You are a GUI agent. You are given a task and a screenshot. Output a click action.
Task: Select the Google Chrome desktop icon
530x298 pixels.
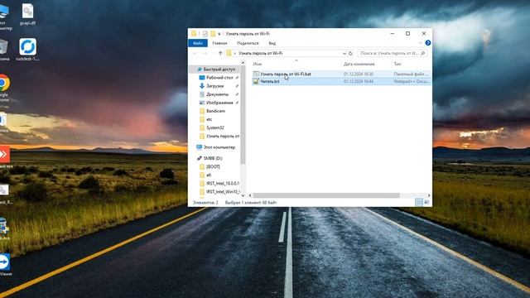coord(4,88)
